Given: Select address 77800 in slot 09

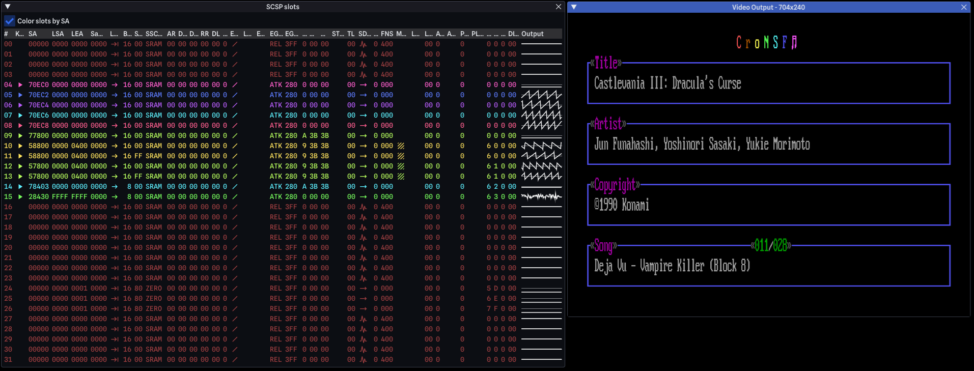Looking at the screenshot, I should (x=39, y=136).
